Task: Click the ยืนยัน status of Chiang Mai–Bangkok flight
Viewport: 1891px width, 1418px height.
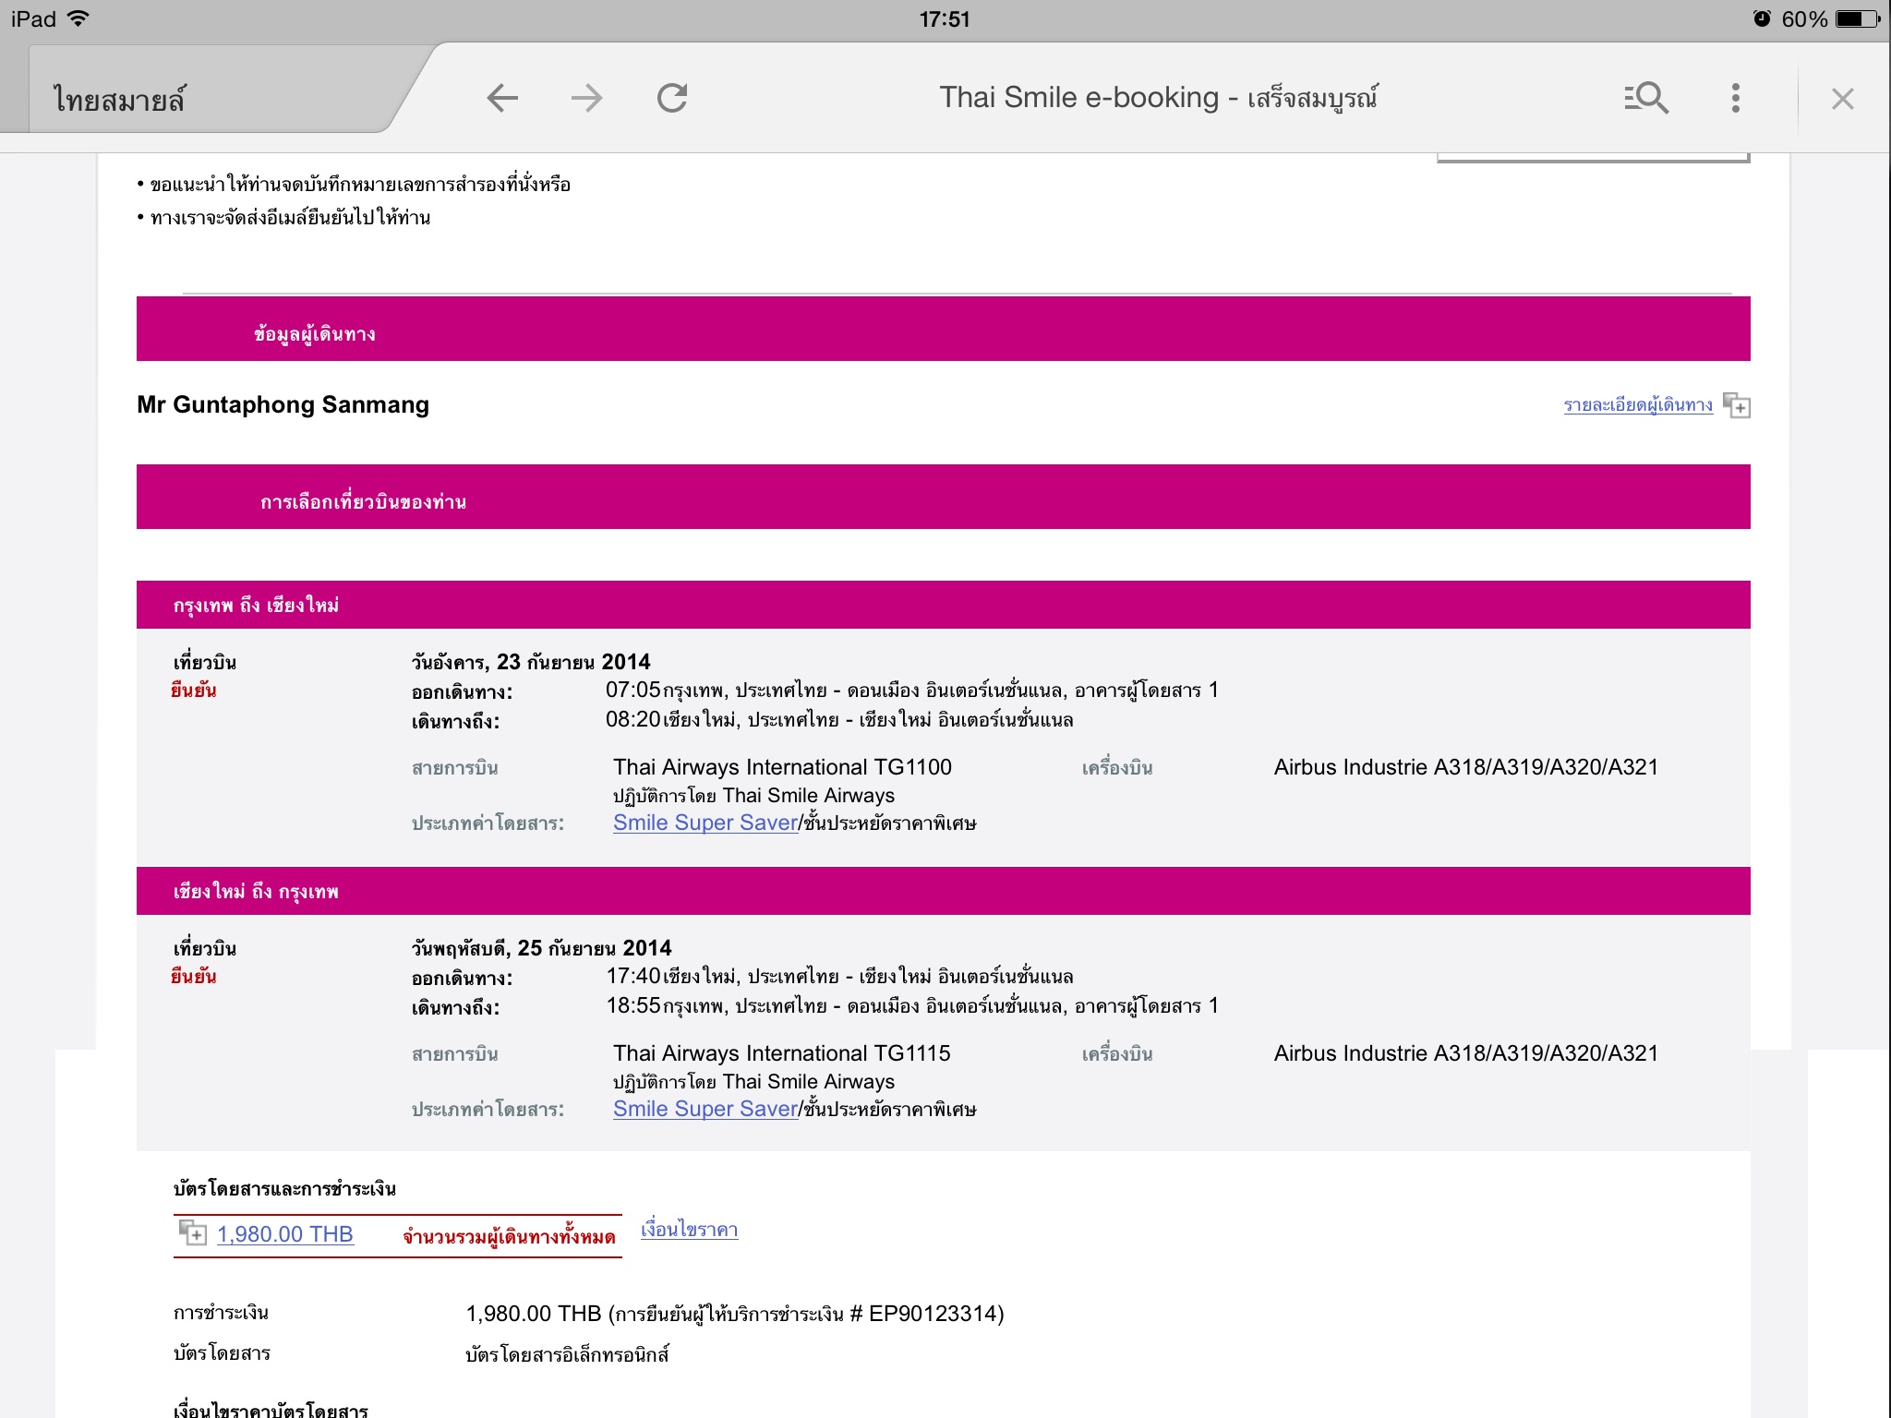Action: 194,976
